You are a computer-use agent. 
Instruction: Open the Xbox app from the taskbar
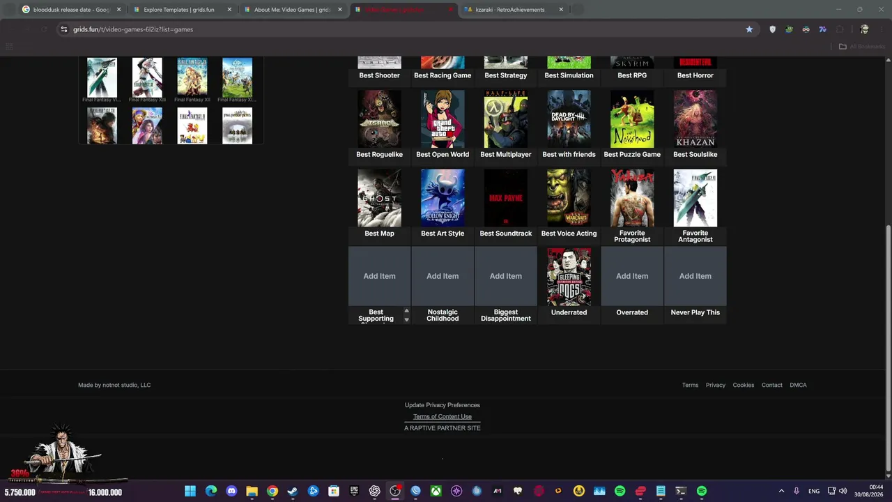[x=436, y=491]
